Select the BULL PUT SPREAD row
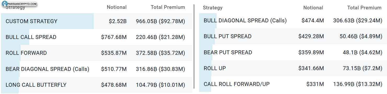This screenshot has width=387, height=94. click(x=293, y=36)
